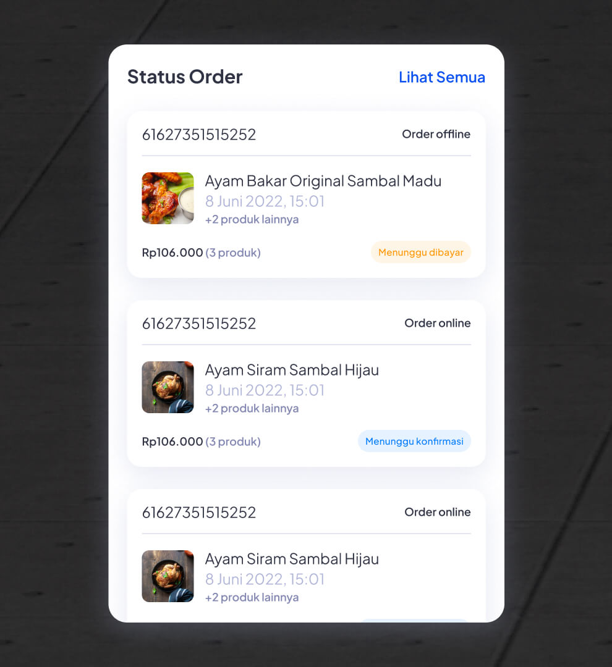Viewport: 612px width, 667px height.
Task: Open +2 produk lainnya in third card
Action: (x=252, y=597)
